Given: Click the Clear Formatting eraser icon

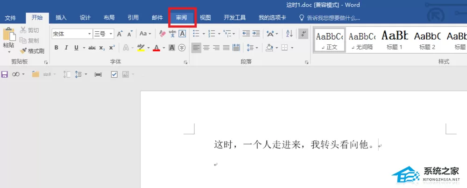Looking at the screenshot, I should pyautogui.click(x=163, y=34).
